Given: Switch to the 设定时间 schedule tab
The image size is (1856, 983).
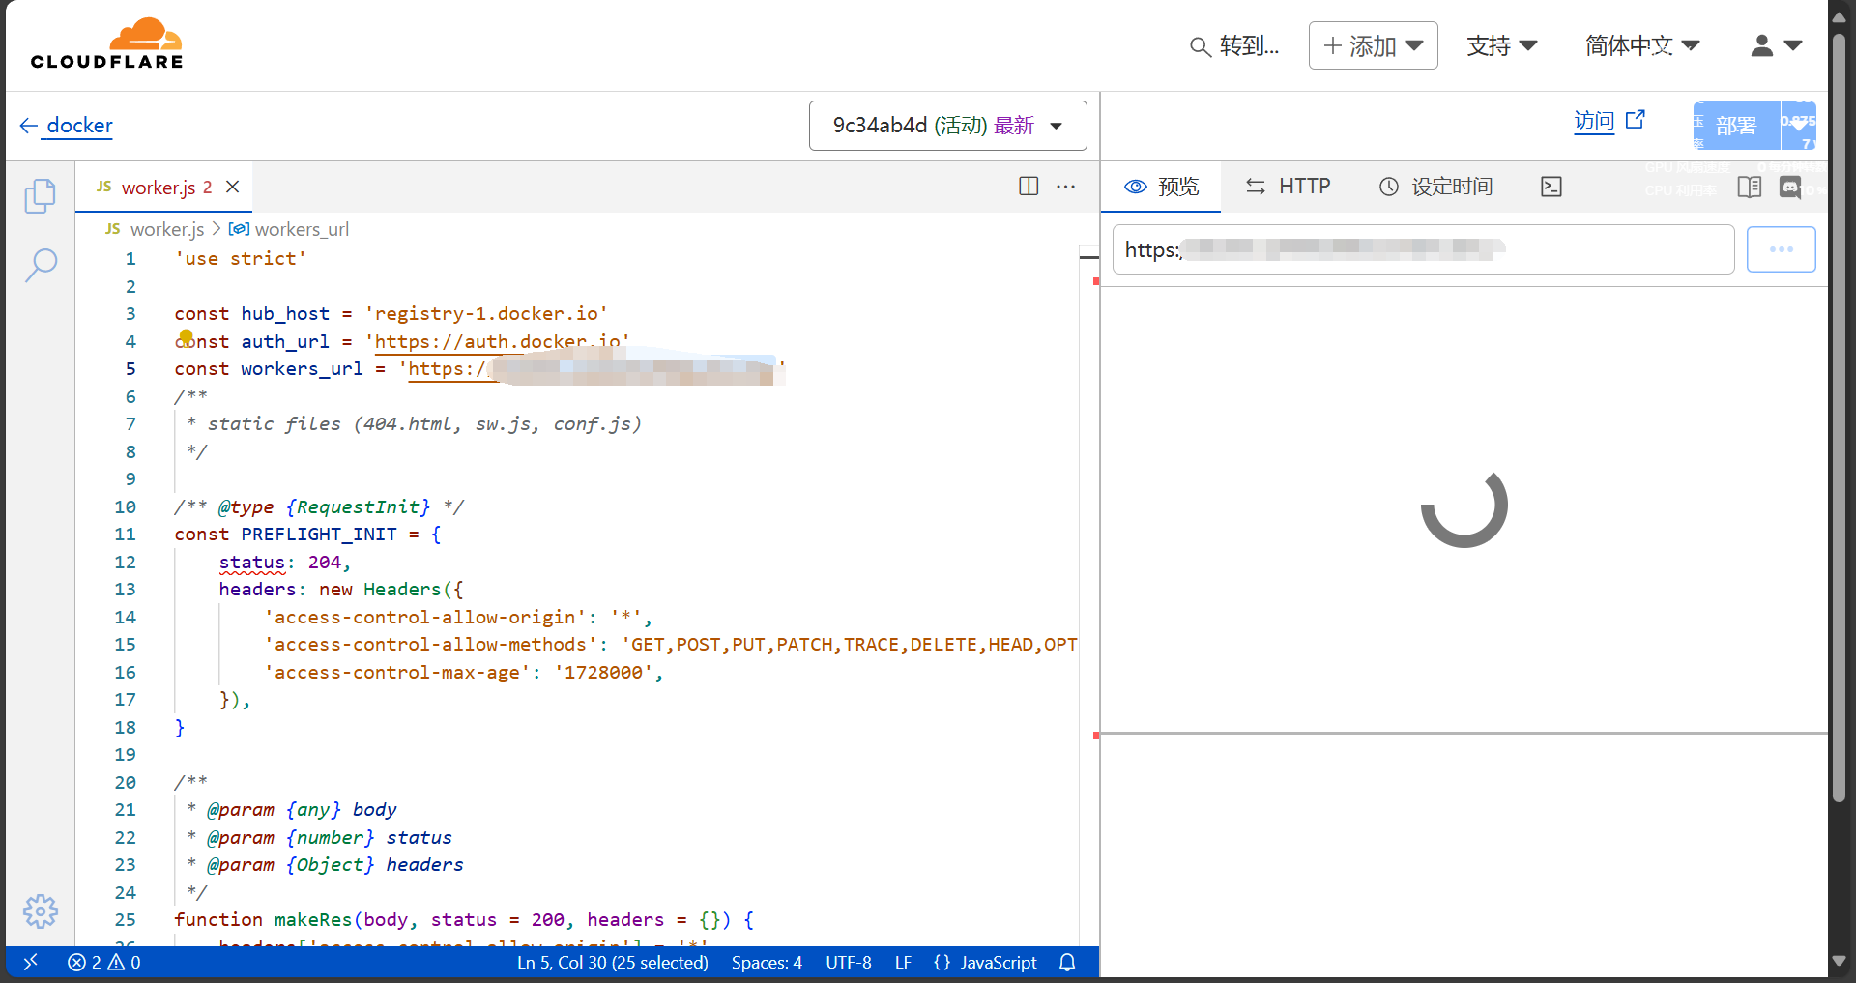Looking at the screenshot, I should click(x=1435, y=187).
